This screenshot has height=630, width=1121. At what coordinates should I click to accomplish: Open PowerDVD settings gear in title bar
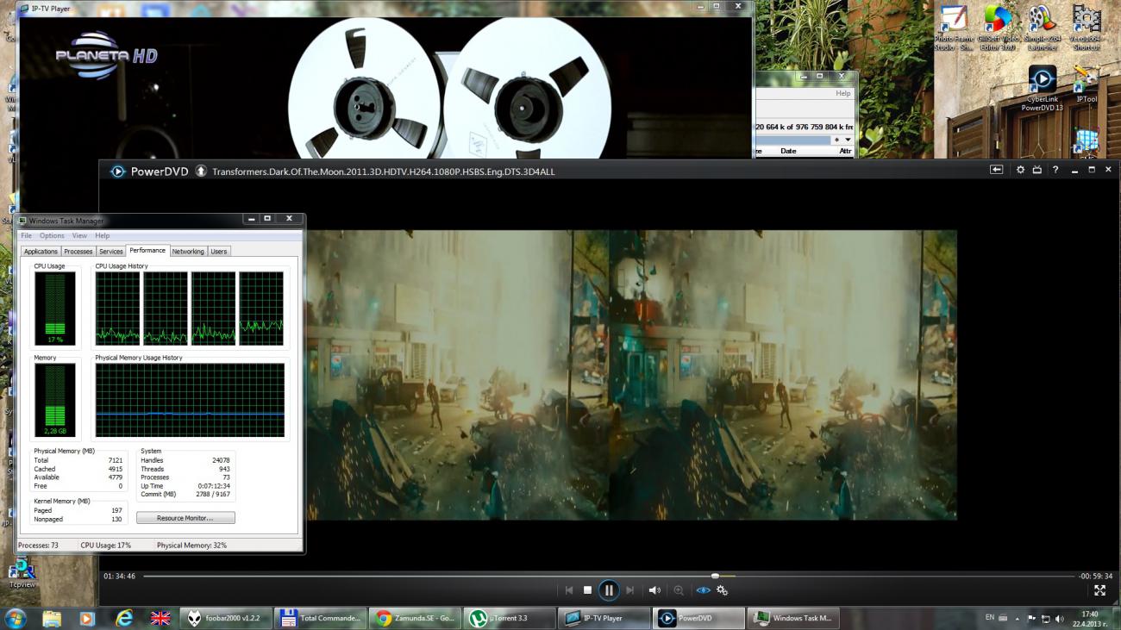click(1020, 170)
